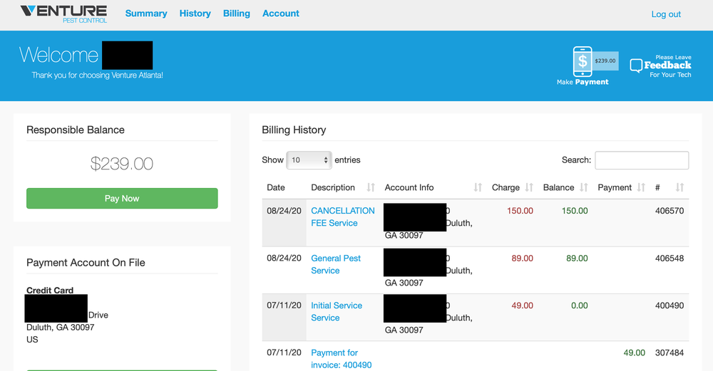This screenshot has width=713, height=371.
Task: Click the Log out link
Action: coord(666,14)
